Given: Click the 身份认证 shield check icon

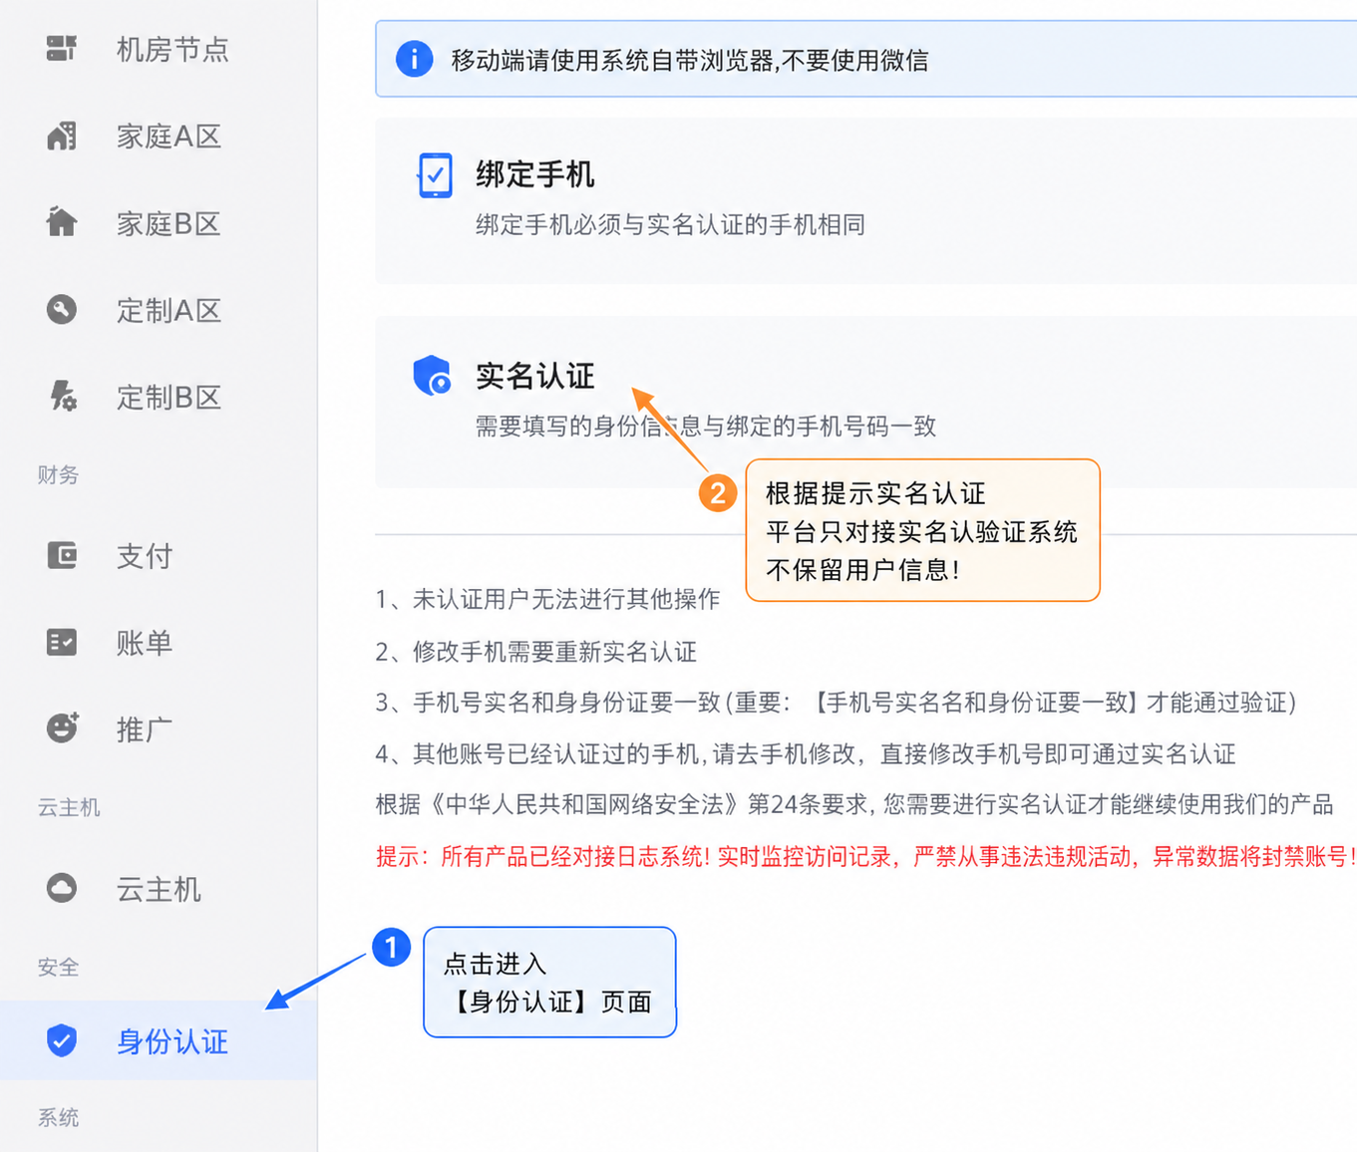Looking at the screenshot, I should click(x=62, y=1040).
